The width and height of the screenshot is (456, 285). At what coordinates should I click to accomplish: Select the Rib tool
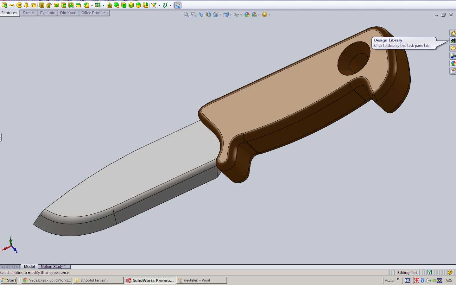click(x=109, y=5)
